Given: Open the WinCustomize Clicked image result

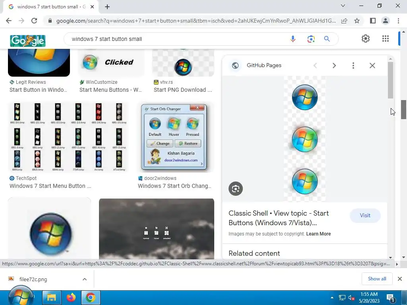Looking at the screenshot, I should [x=111, y=62].
